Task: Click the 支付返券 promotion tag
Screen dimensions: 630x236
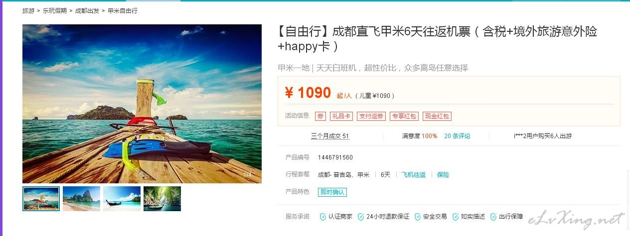Action: coord(371,116)
